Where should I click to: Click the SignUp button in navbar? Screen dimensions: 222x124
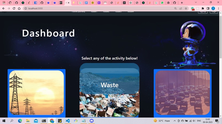click(203, 12)
